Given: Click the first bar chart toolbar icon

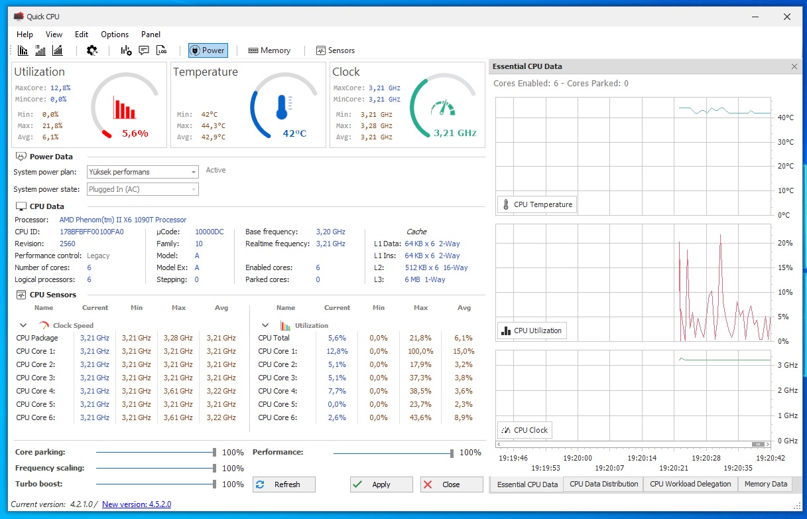Looking at the screenshot, I should (x=23, y=50).
